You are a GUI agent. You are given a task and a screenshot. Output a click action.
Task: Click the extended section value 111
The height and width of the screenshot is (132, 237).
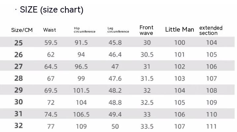click(x=212, y=126)
